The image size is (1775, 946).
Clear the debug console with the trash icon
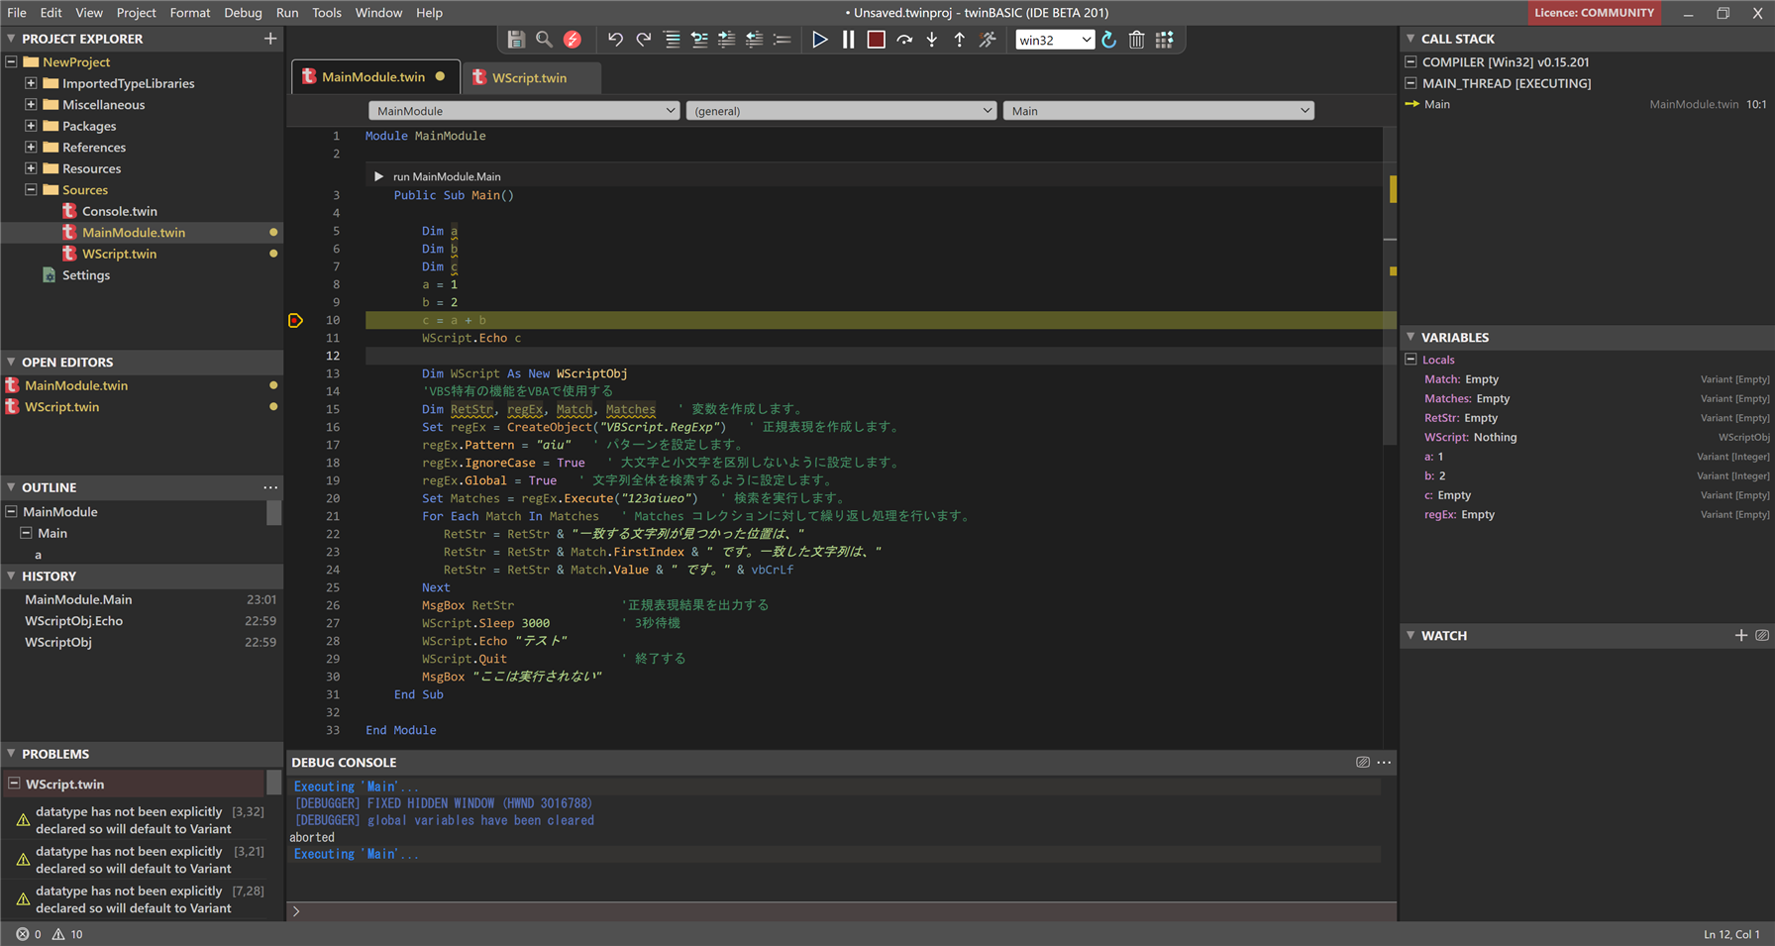[1136, 40]
